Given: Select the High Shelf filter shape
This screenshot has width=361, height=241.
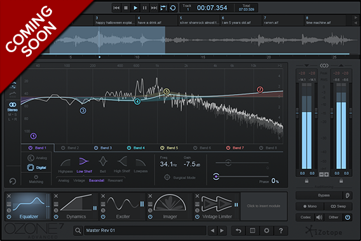Looking at the screenshot, I should 122,162.
